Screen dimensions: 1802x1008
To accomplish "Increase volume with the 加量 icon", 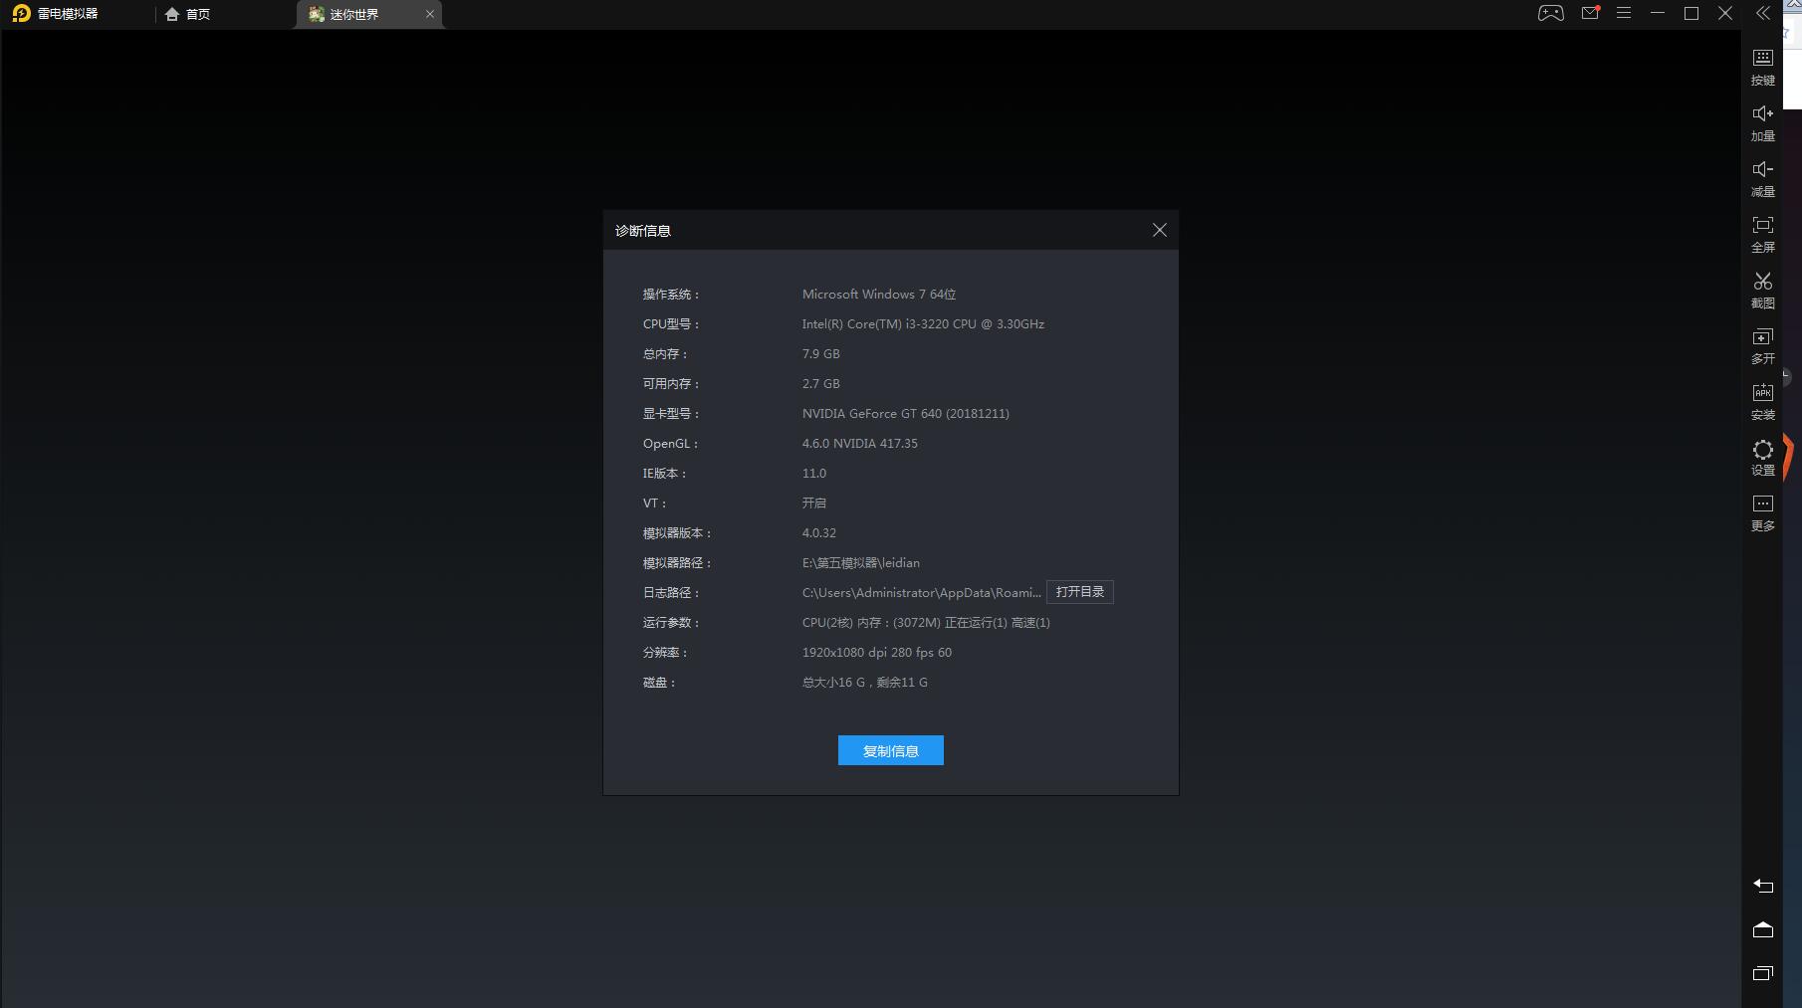I will (x=1762, y=121).
